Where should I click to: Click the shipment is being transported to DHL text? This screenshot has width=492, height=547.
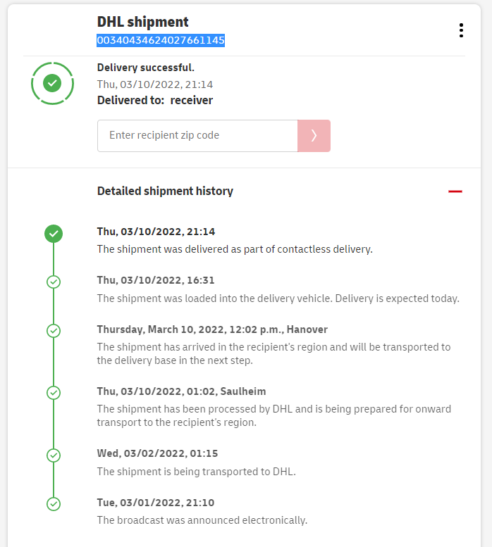coord(196,472)
